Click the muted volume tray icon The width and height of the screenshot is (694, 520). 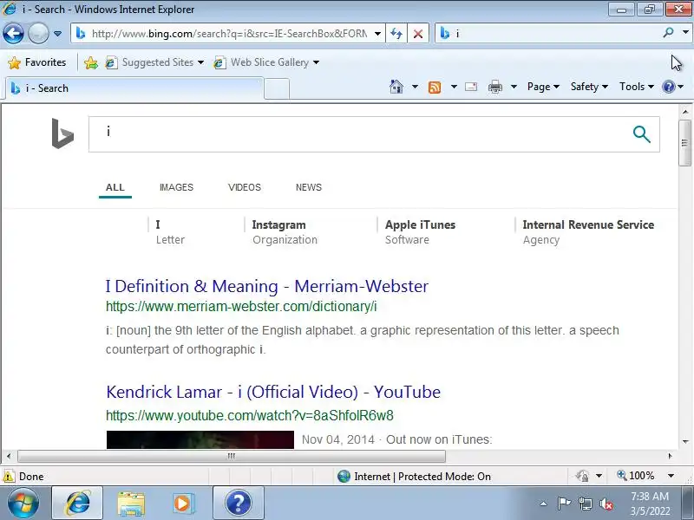(606, 504)
